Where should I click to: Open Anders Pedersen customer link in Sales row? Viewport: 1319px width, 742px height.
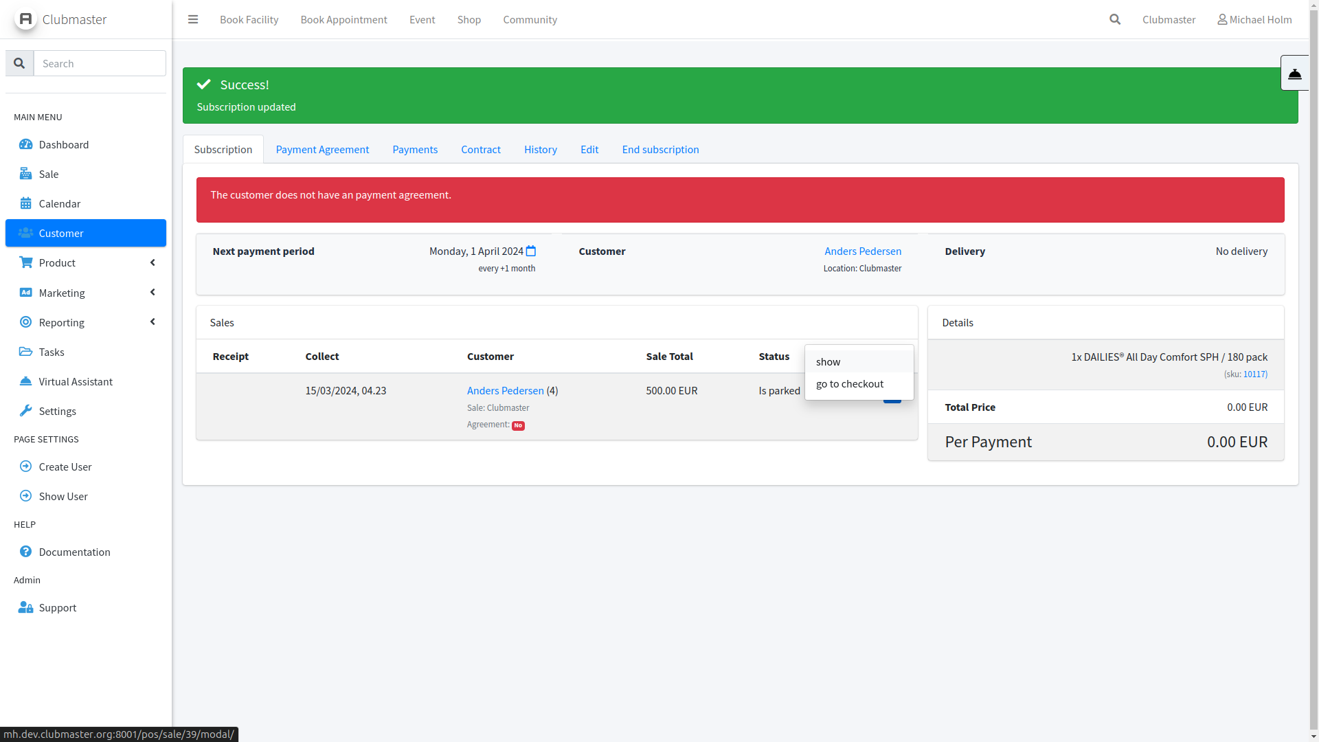(505, 390)
